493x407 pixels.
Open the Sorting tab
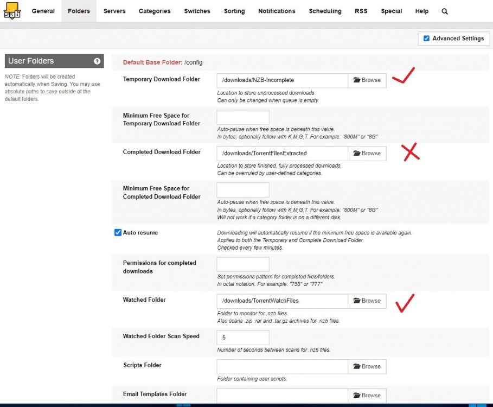tap(234, 11)
